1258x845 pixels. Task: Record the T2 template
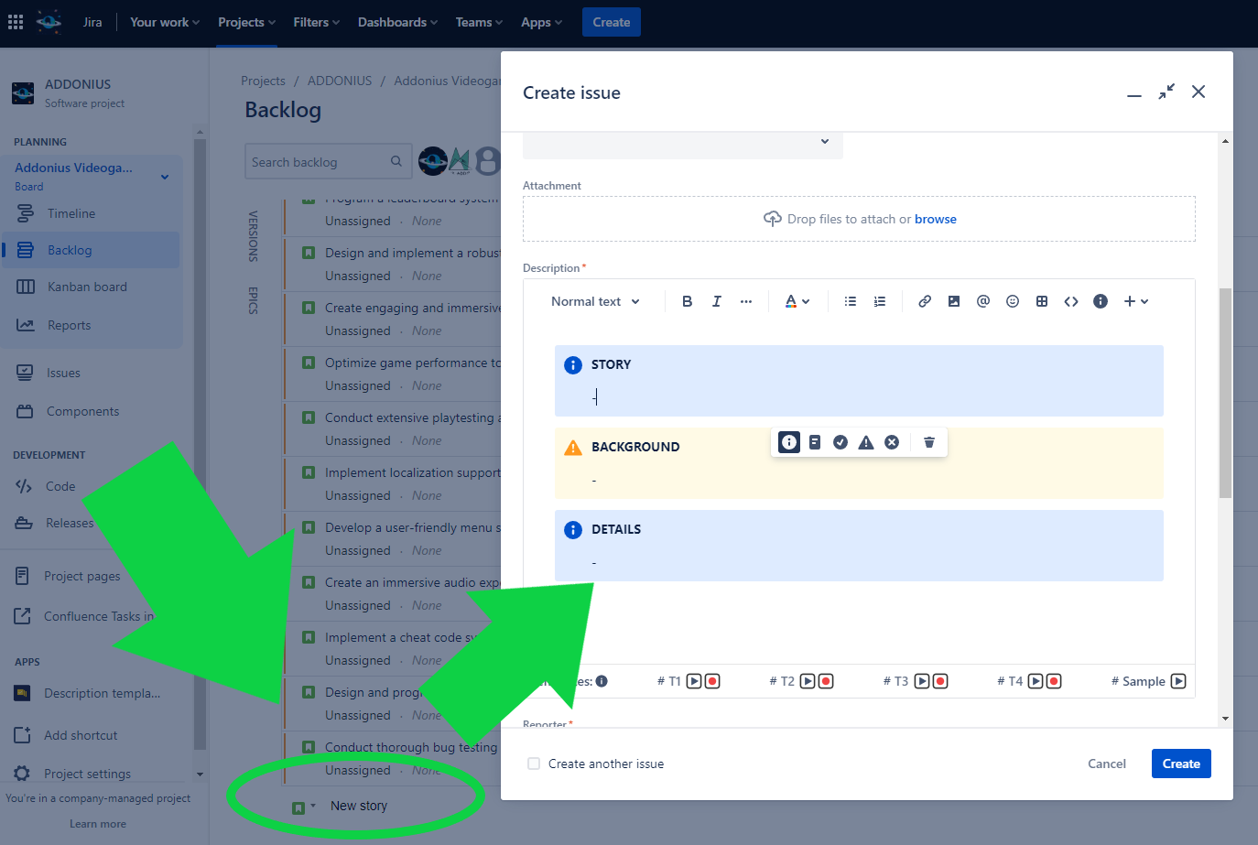[826, 681]
